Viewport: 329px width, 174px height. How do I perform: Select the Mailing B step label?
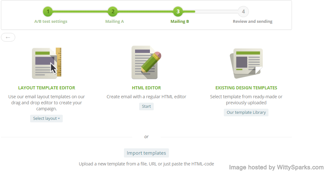180,22
